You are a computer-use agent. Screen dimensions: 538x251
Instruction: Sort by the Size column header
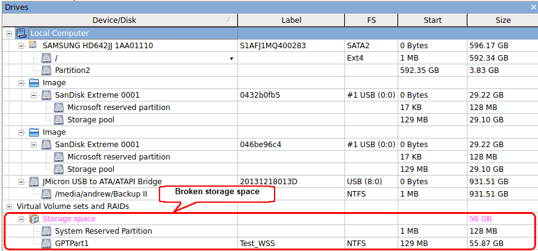pyautogui.click(x=502, y=20)
